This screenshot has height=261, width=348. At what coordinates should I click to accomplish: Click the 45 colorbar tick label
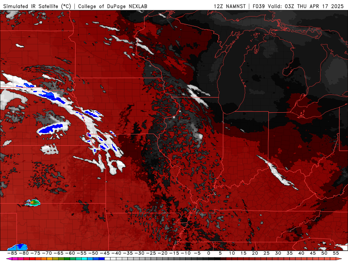point(313,253)
